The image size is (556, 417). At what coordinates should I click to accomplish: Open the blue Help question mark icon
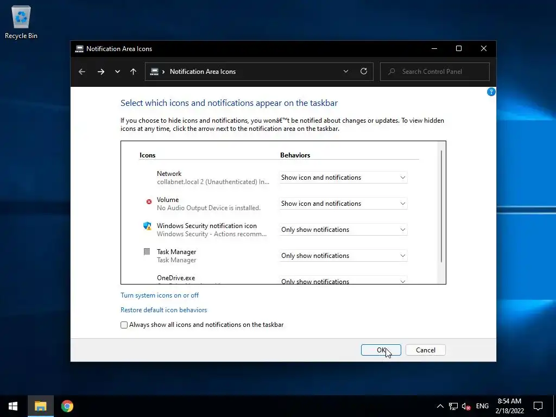tap(491, 92)
